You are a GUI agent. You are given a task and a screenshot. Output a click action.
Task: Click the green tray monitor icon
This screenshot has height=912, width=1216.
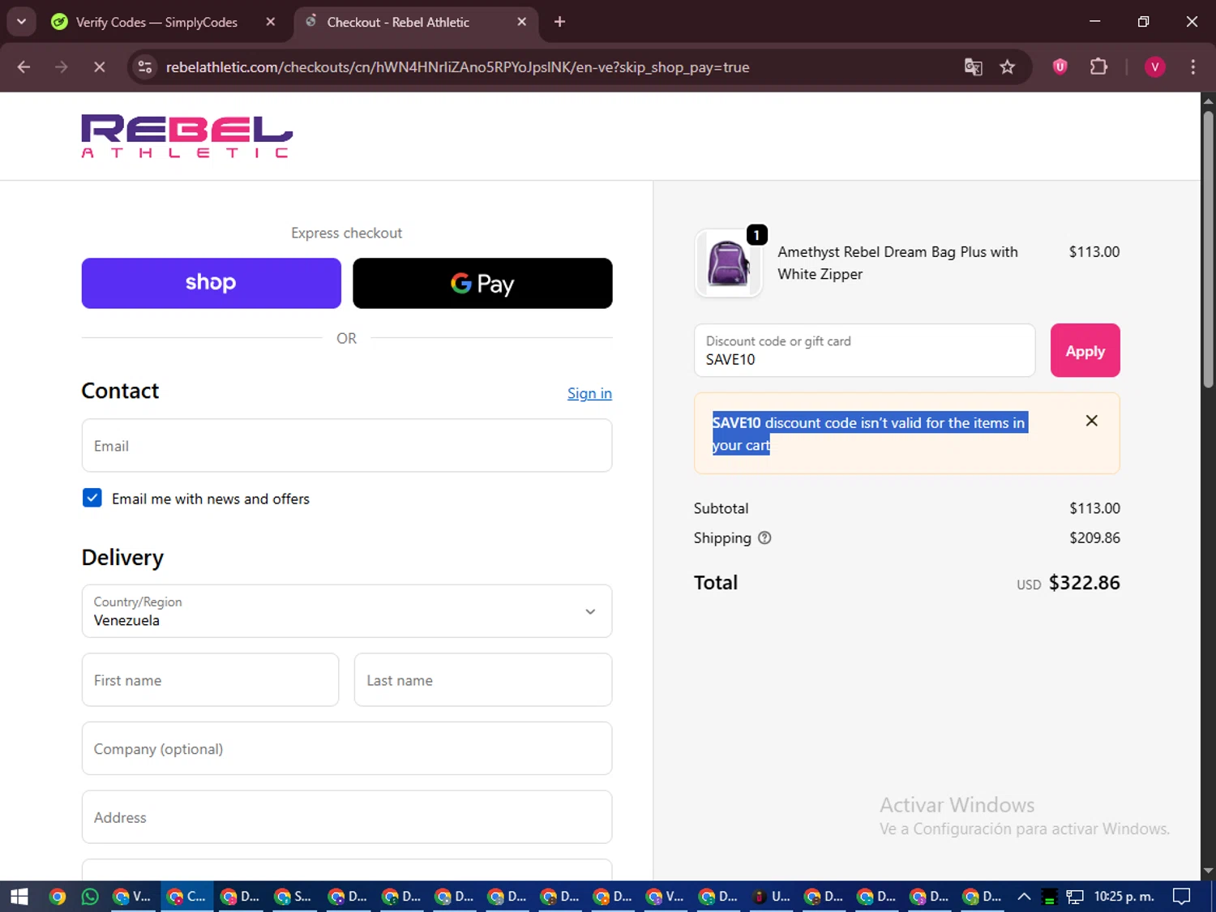[1049, 897]
